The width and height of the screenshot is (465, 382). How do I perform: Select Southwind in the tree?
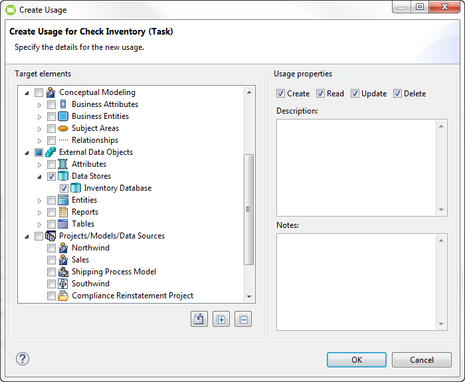click(x=90, y=284)
